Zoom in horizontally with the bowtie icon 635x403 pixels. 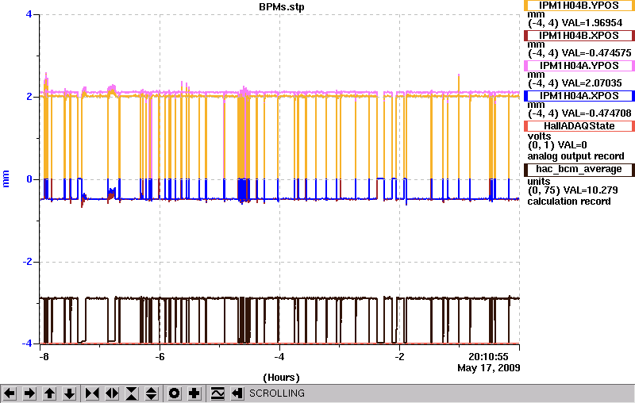(x=92, y=393)
